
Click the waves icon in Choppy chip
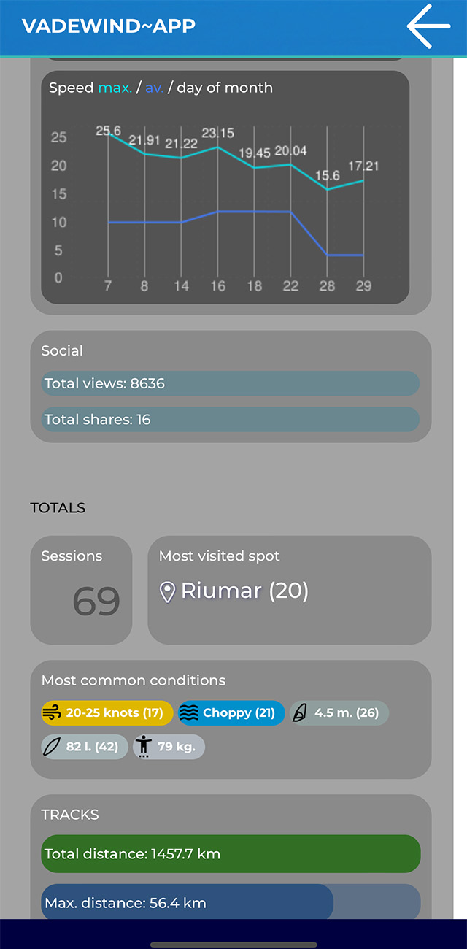click(189, 713)
